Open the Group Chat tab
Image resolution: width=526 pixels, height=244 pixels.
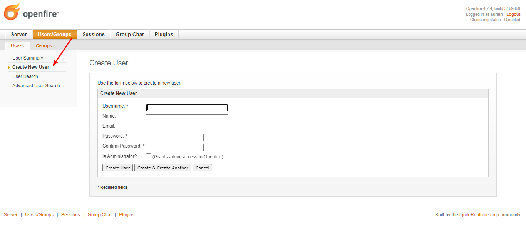pos(130,34)
